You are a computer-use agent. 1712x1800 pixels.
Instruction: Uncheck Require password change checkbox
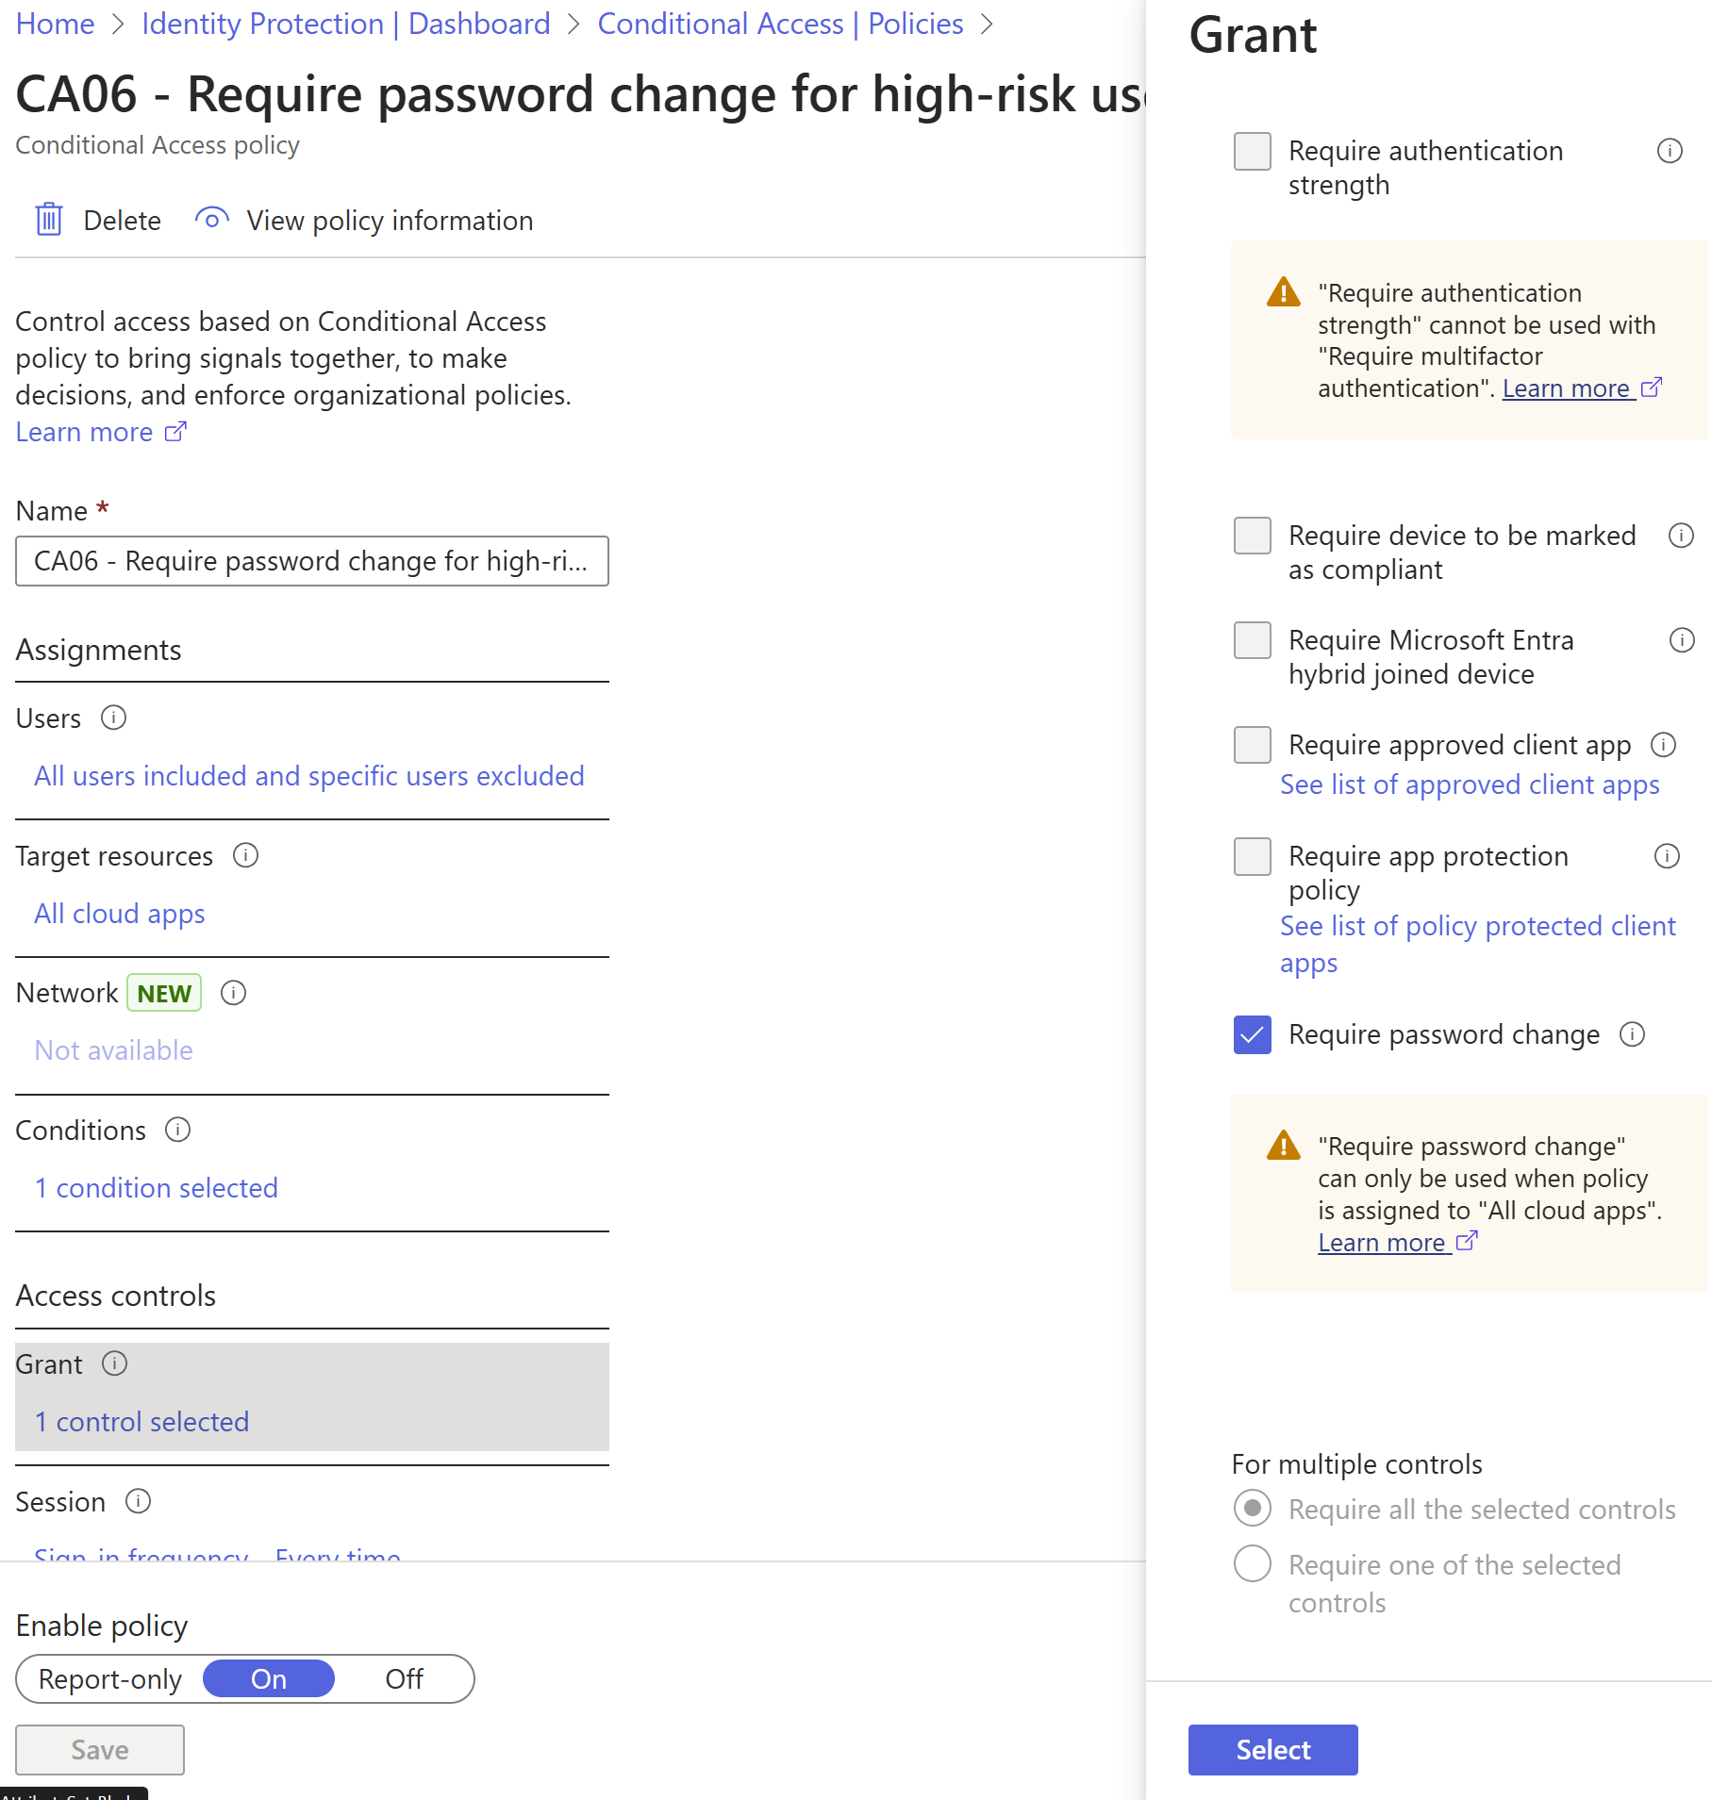(x=1253, y=1034)
